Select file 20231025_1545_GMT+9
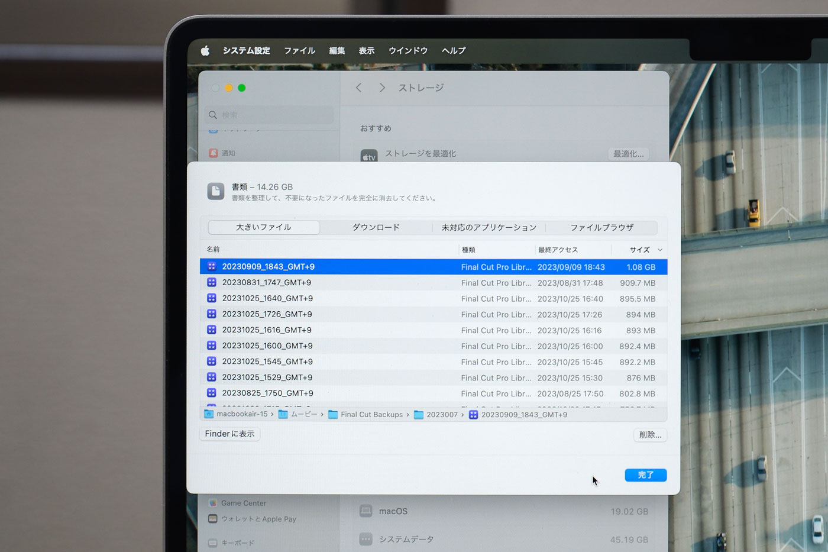The width and height of the screenshot is (828, 552). click(x=434, y=361)
